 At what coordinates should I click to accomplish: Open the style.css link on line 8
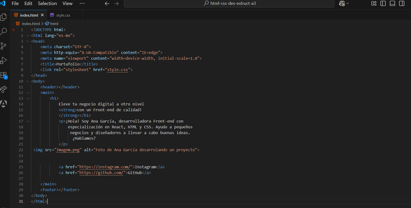pos(118,70)
